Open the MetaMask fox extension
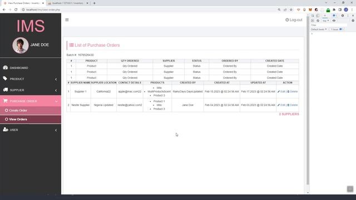Image resolution: width=356 pixels, height=200 pixels. tap(310, 10)
